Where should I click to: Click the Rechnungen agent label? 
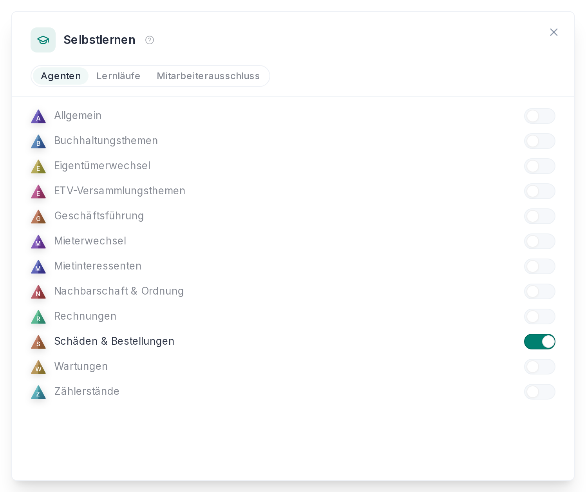[85, 316]
